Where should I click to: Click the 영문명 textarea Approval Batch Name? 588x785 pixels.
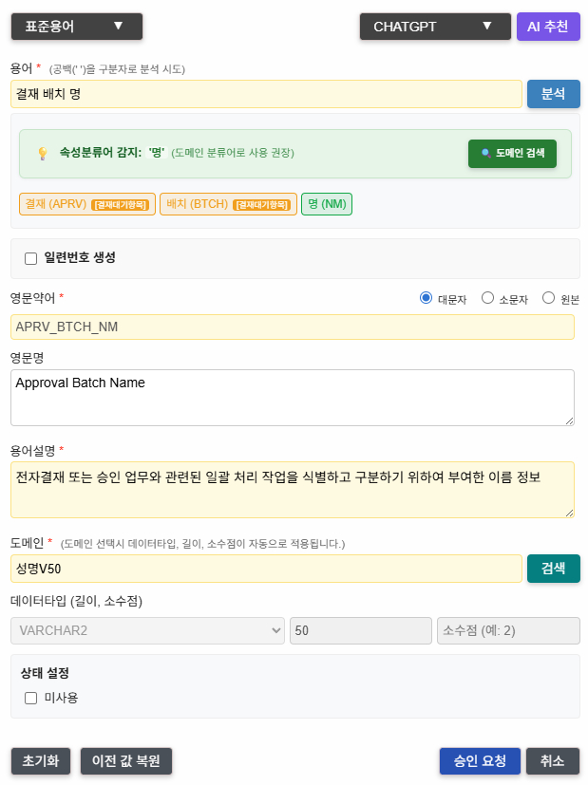tap(292, 398)
